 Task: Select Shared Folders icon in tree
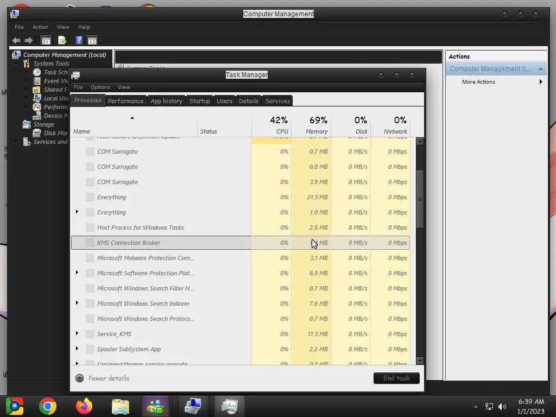37,90
